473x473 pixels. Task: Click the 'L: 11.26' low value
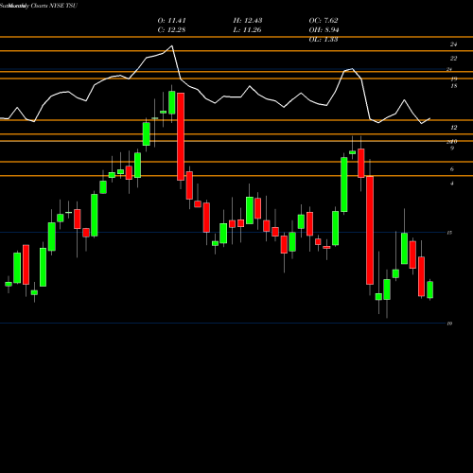(248, 30)
